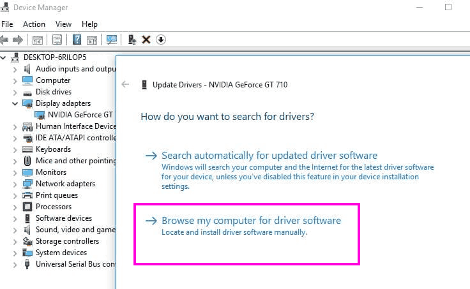The image size is (470, 289).
Task: Expand the Disk drives chevron
Action: (15, 93)
